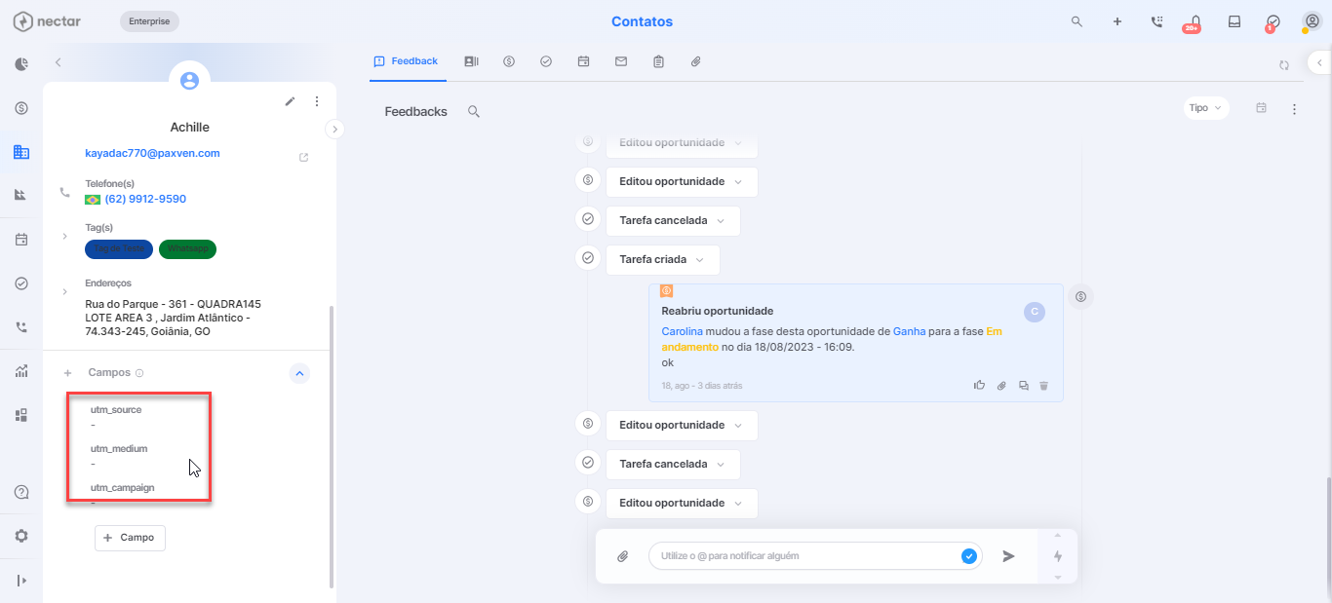
Task: Open the calendar icon in left sidebar
Action: [x=21, y=239]
